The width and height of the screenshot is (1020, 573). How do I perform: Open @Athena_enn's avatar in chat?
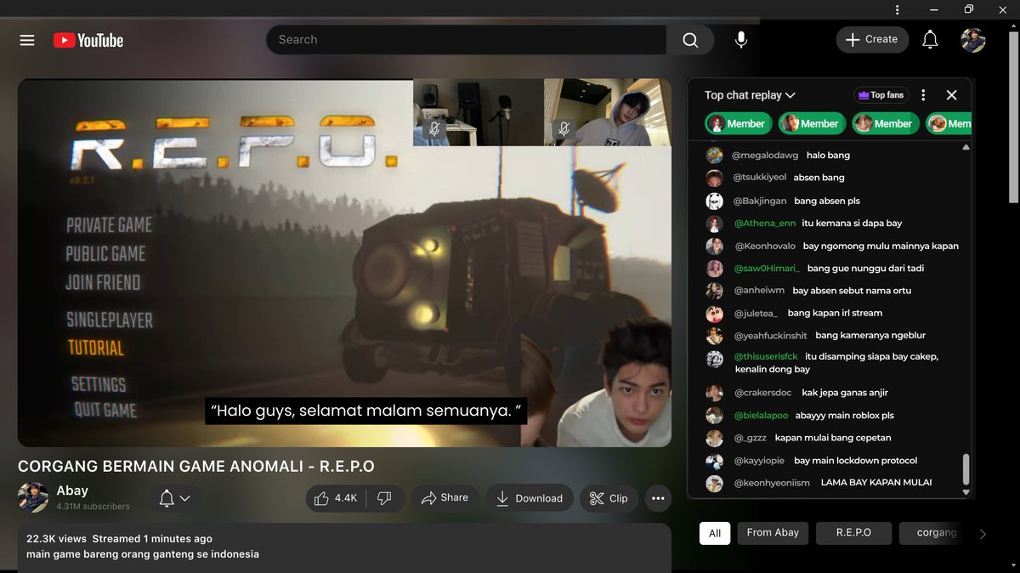point(715,224)
